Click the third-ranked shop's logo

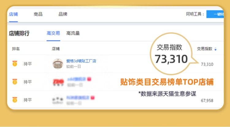tap(58, 100)
